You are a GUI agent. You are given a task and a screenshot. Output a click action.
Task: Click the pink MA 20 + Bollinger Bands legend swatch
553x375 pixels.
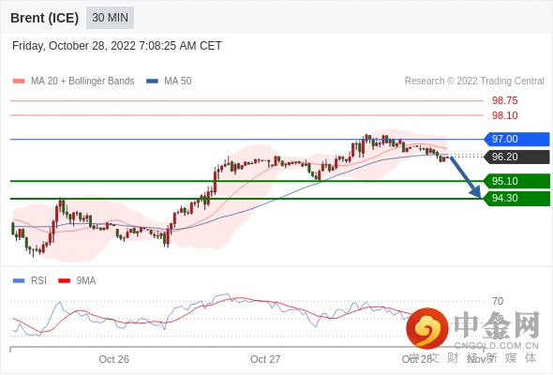[x=19, y=82]
